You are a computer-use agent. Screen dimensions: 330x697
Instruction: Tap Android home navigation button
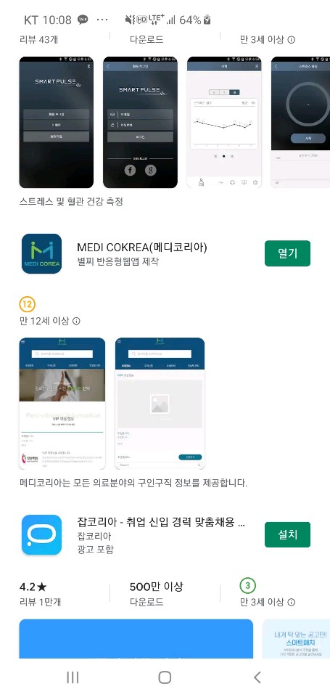(165, 677)
